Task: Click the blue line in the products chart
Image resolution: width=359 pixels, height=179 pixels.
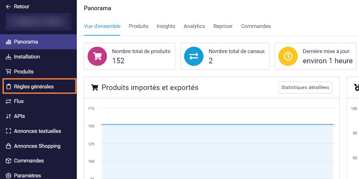Action: (x=217, y=124)
